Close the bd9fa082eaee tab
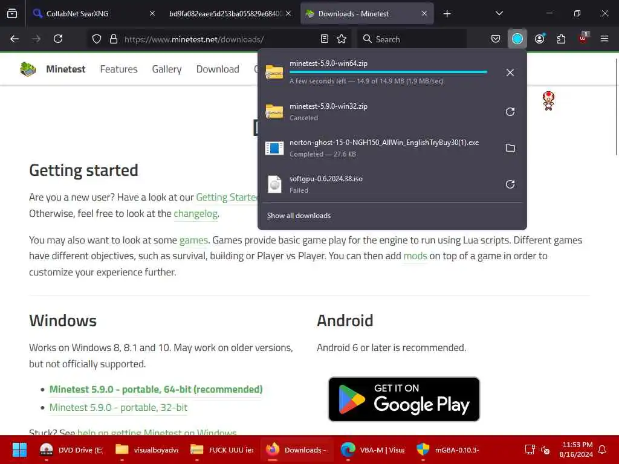The height and width of the screenshot is (464, 619). pos(288,13)
